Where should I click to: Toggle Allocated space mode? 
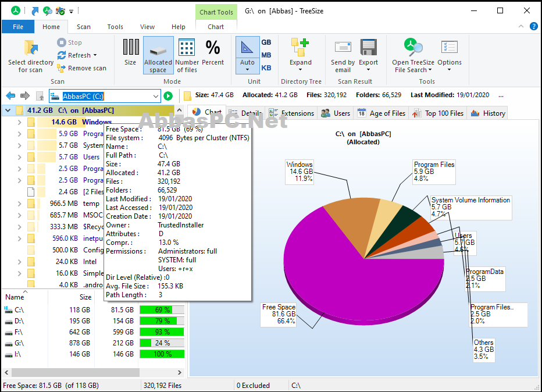point(158,55)
